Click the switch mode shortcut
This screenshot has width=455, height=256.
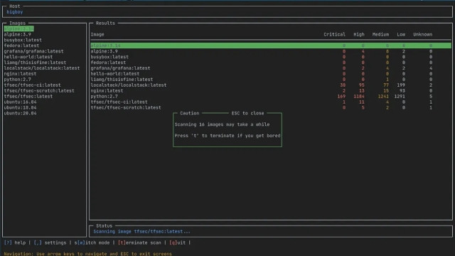[x=92, y=242]
